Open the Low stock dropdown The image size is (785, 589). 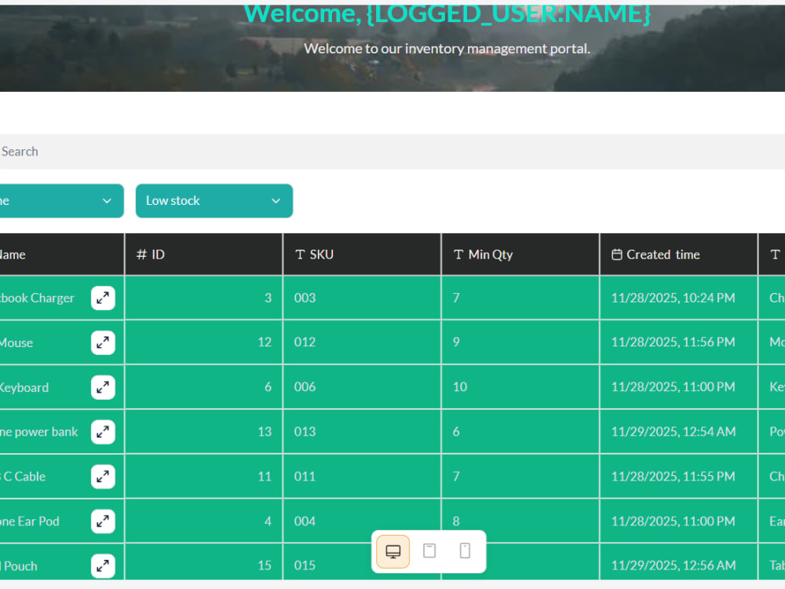tap(214, 201)
